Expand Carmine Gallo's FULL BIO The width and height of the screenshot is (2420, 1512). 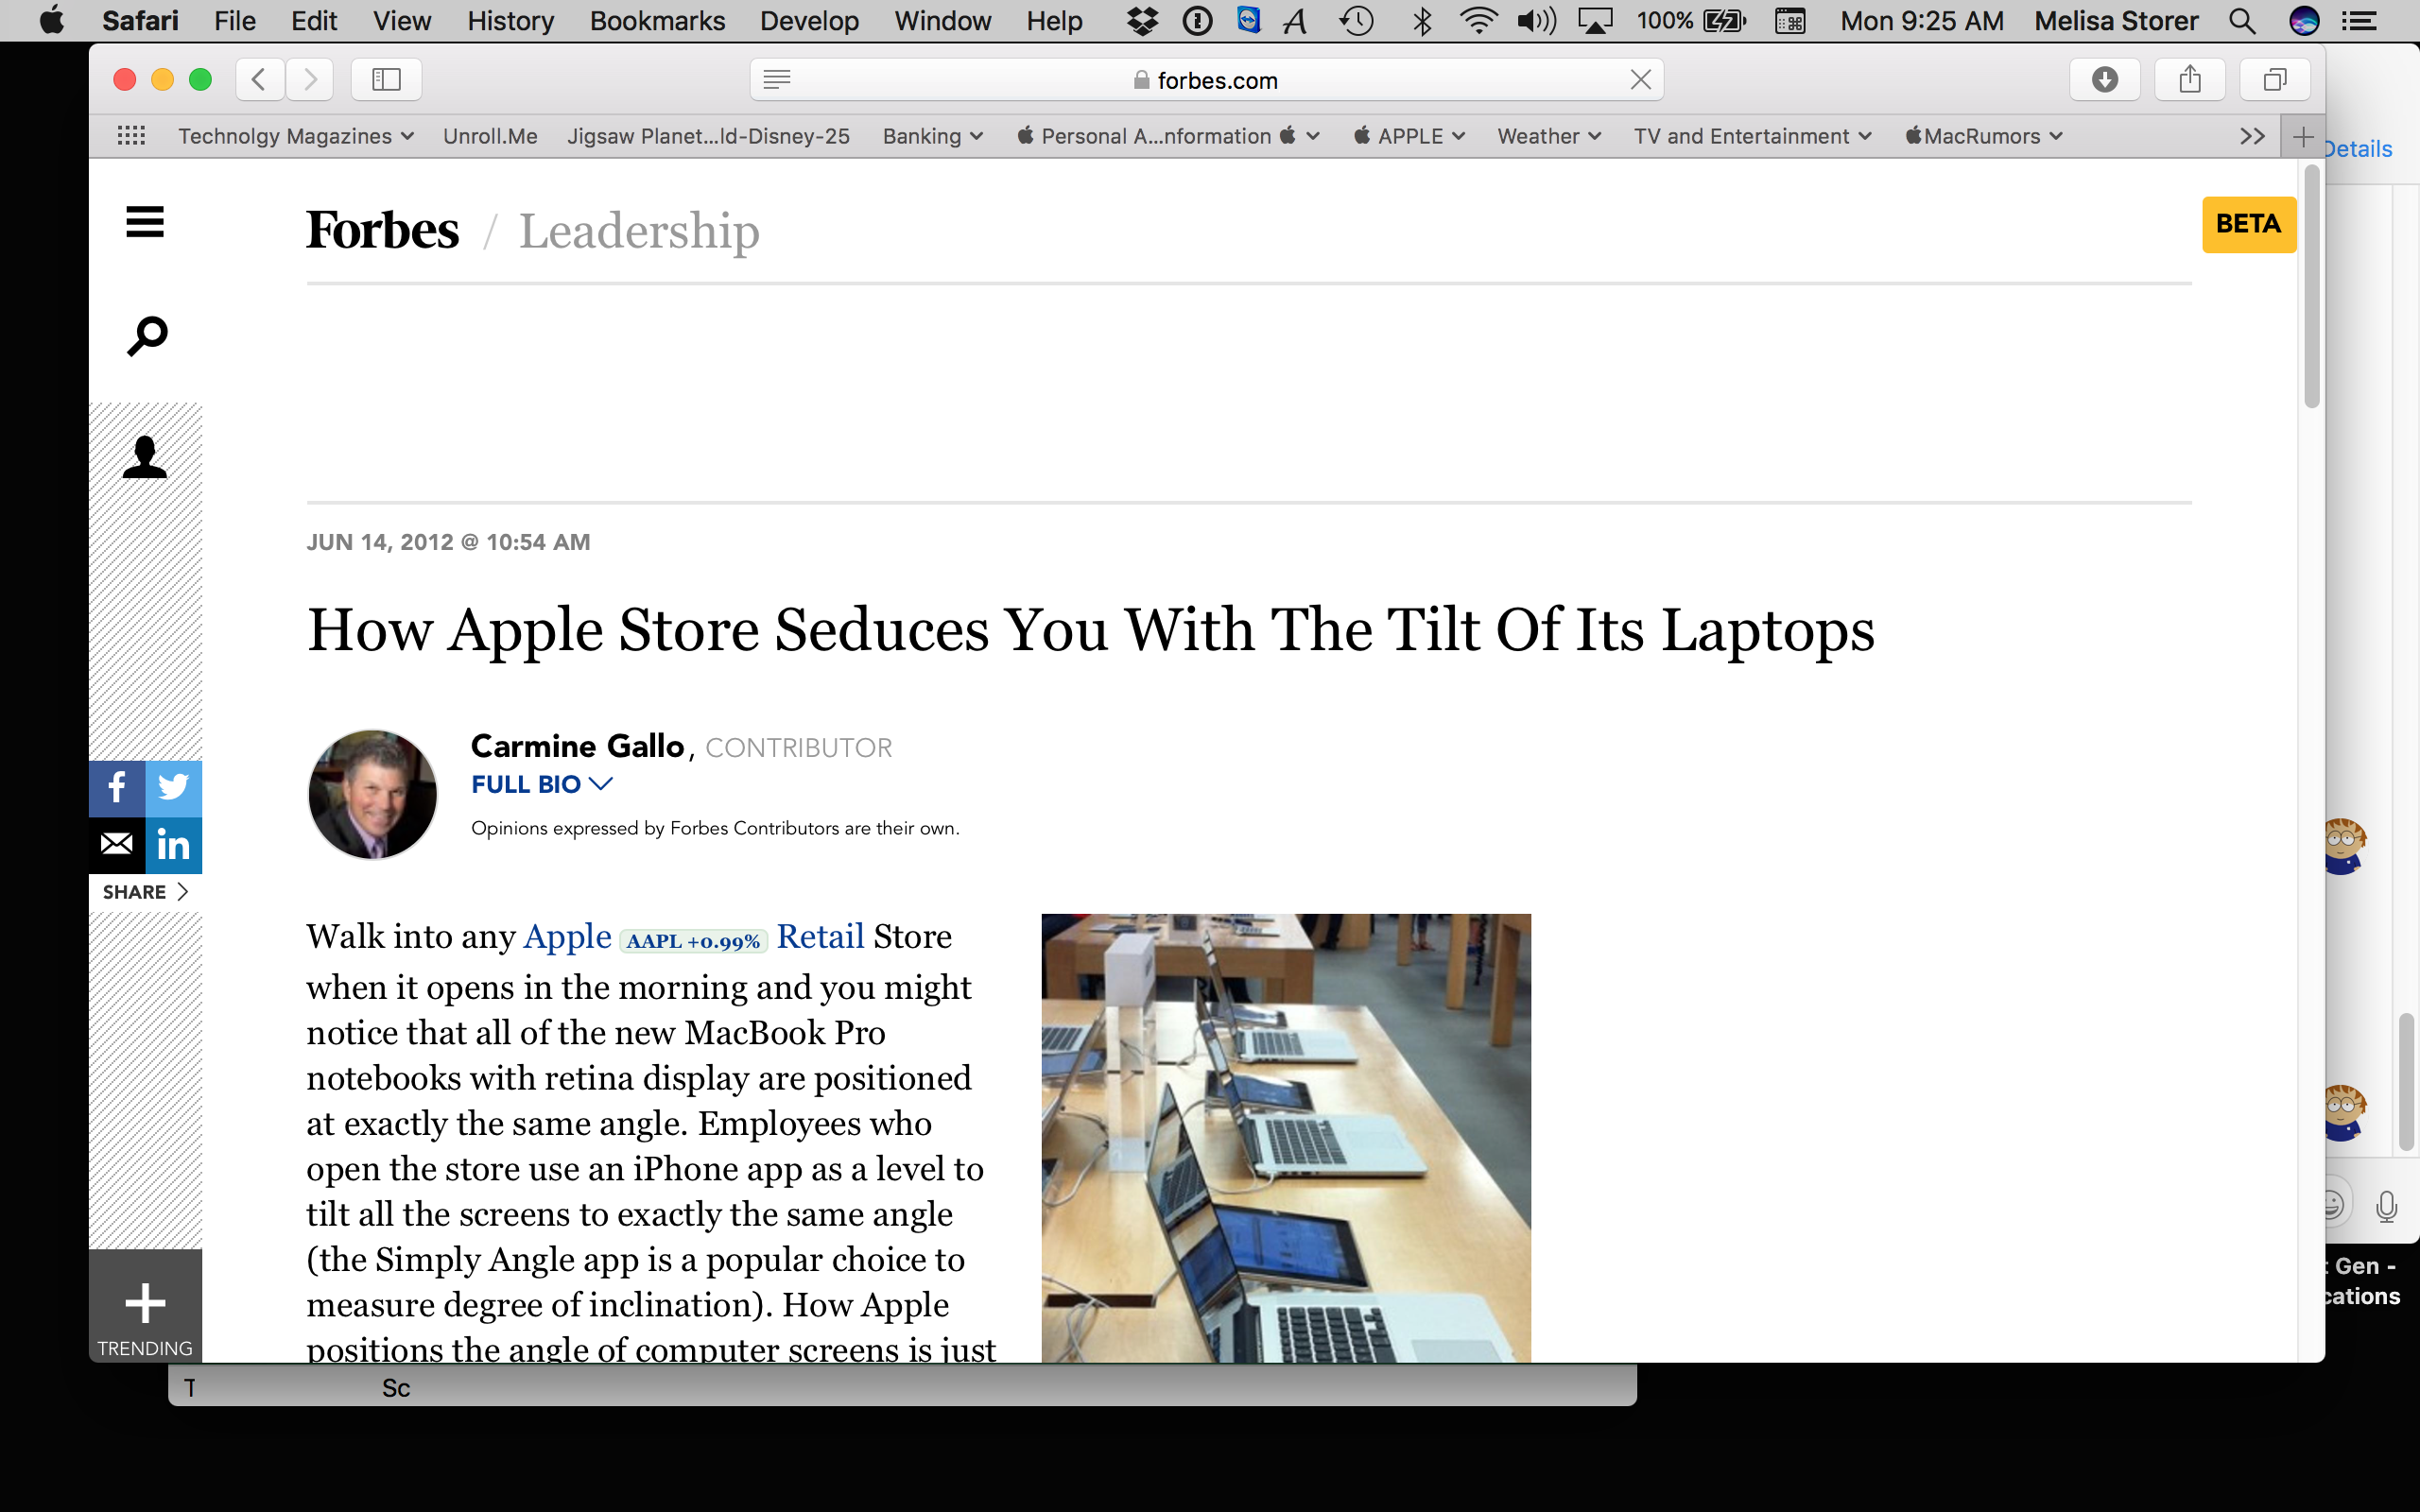point(542,785)
